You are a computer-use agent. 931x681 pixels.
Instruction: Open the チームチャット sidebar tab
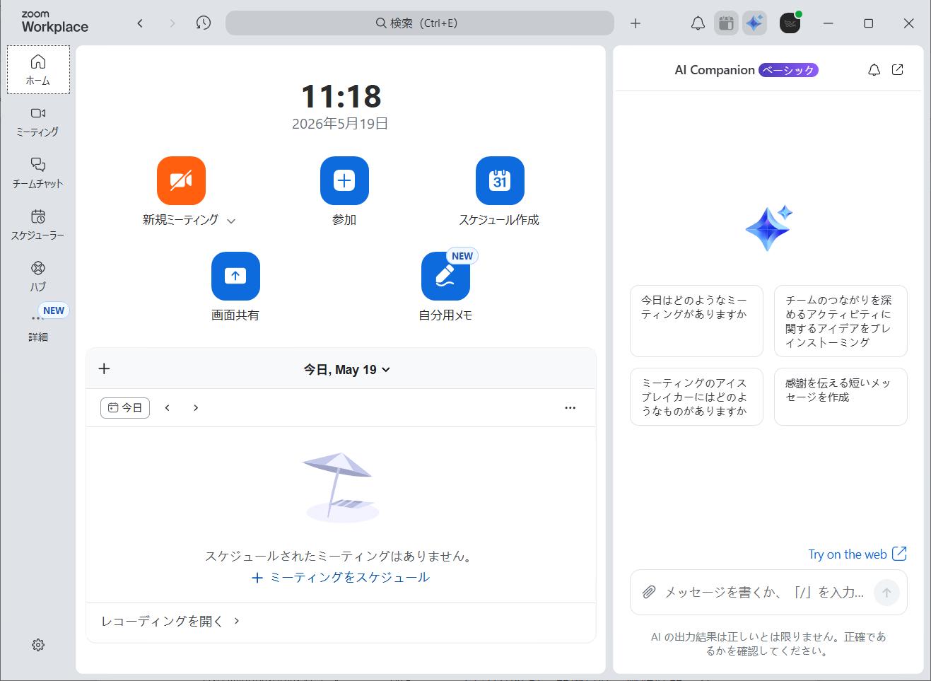(38, 173)
